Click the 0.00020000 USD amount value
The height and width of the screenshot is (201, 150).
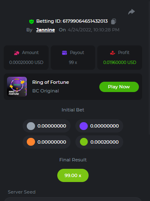tap(26, 62)
